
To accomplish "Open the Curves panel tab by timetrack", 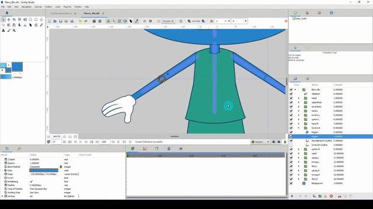I will (x=145, y=149).
